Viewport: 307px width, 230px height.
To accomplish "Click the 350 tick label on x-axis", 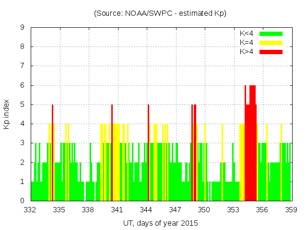I will (204, 210).
